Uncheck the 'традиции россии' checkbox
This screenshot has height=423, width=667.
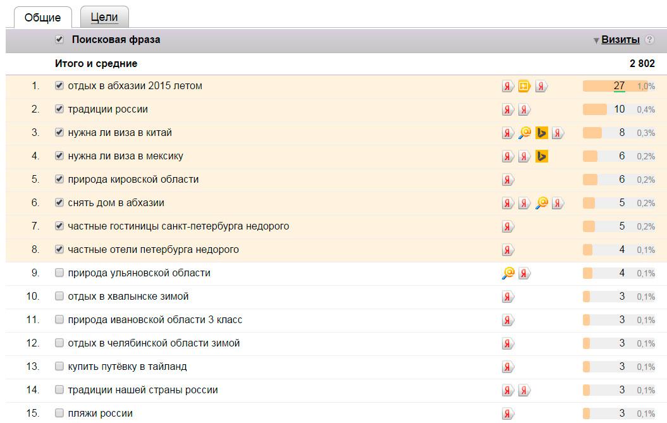(59, 109)
